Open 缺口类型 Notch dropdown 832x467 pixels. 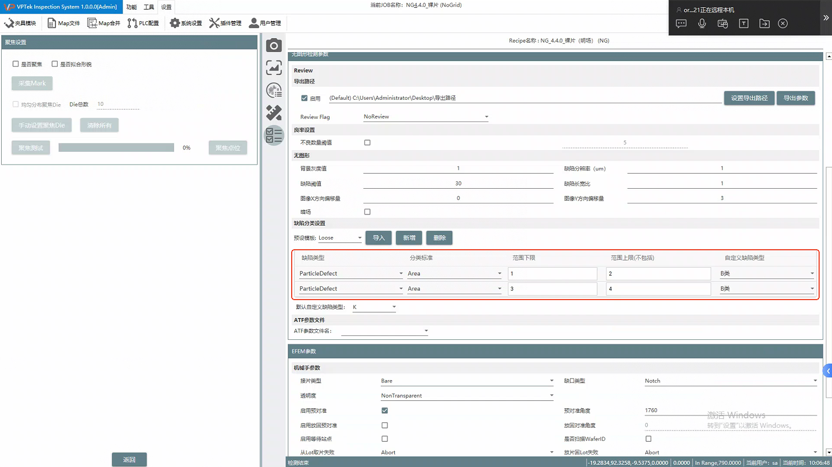click(x=731, y=381)
